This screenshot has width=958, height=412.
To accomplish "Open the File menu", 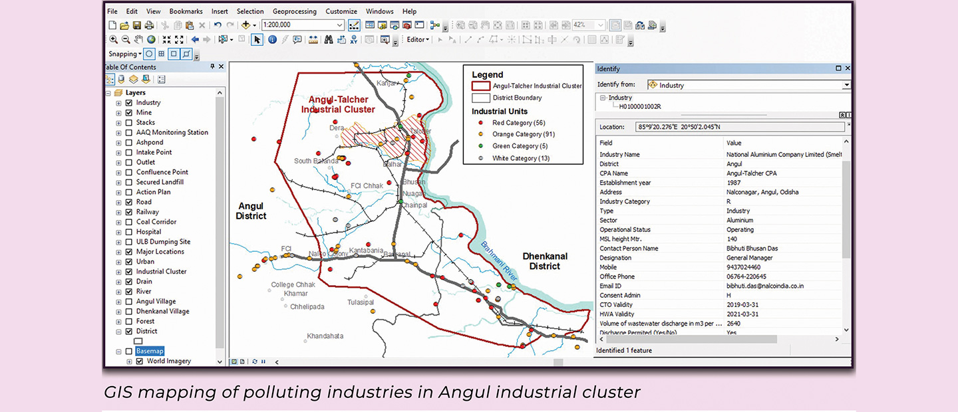I will (x=112, y=11).
